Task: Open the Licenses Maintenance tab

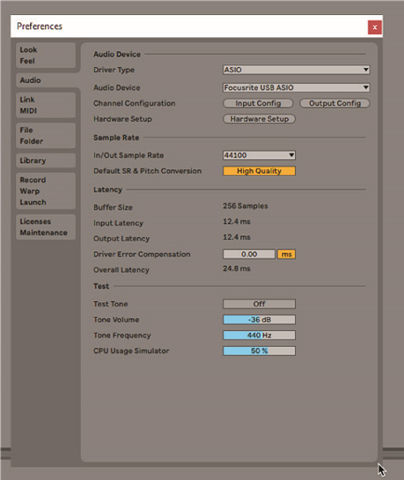Action: pos(46,227)
